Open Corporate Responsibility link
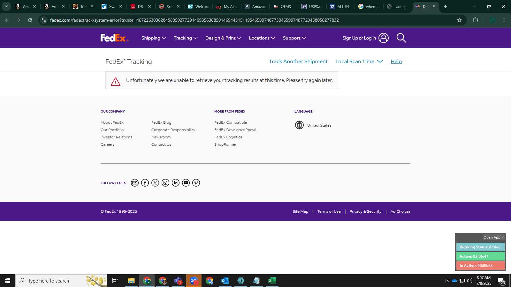This screenshot has height=287, width=511. (x=173, y=130)
